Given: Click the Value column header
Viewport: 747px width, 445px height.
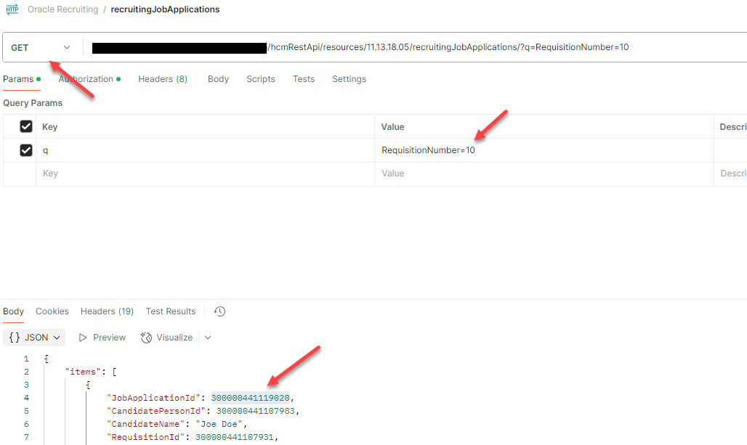Looking at the screenshot, I should (392, 126).
